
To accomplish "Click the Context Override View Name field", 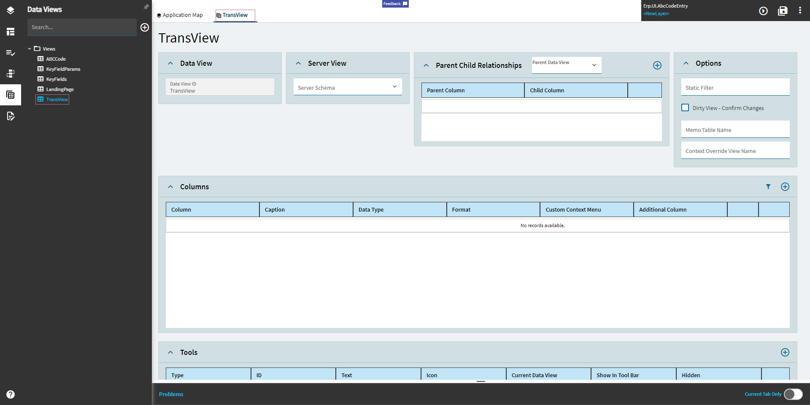I will (735, 150).
